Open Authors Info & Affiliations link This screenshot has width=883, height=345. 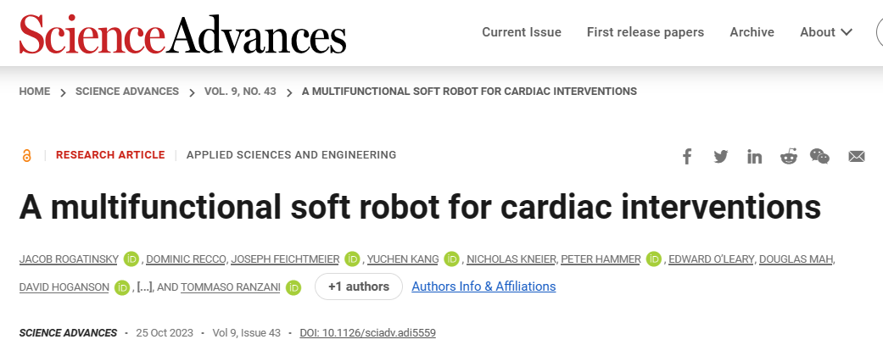[483, 287]
